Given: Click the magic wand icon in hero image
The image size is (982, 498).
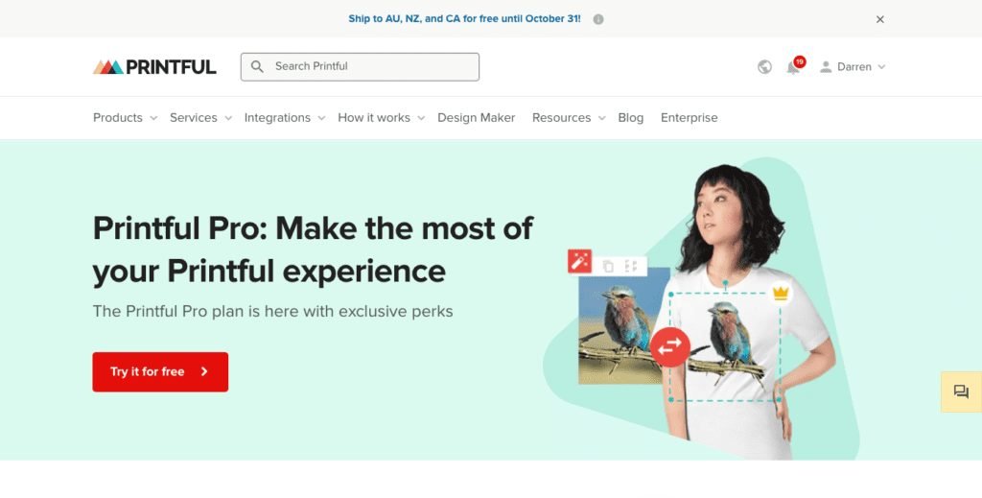Looking at the screenshot, I should 579,261.
